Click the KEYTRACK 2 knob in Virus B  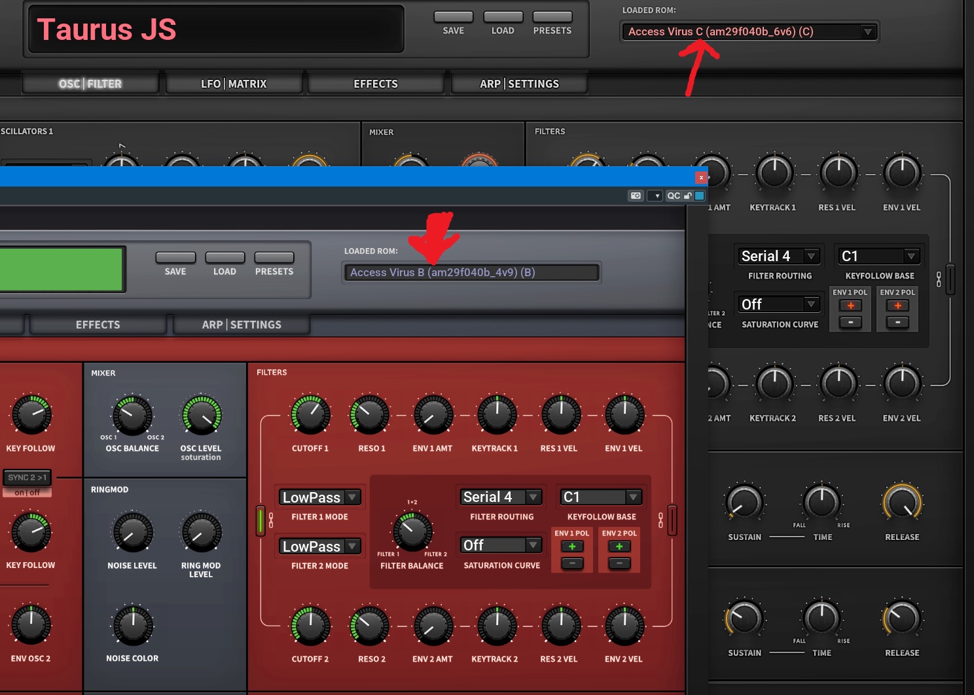pos(497,626)
